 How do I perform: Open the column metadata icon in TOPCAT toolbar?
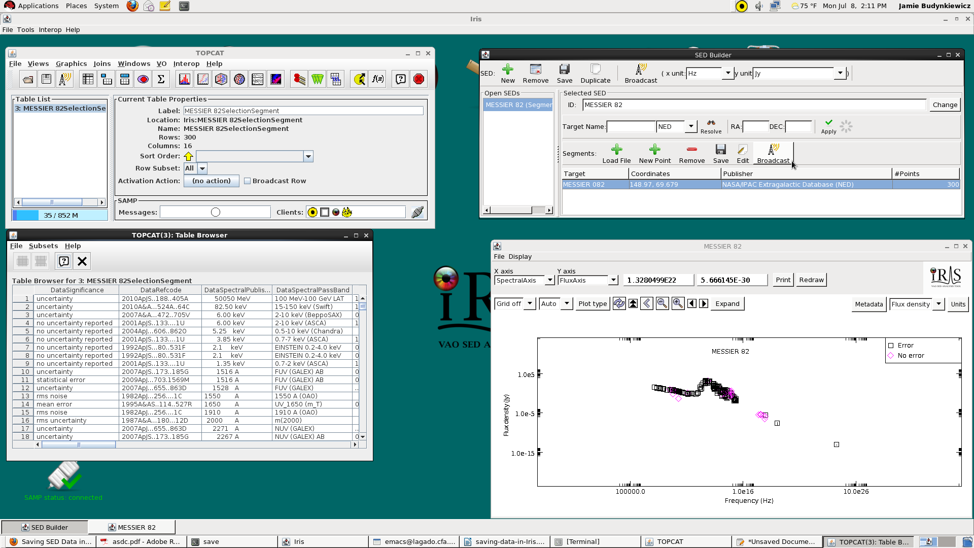coord(125,79)
